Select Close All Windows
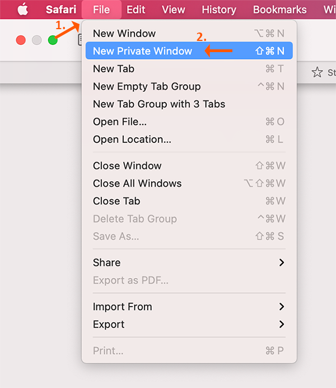This screenshot has width=336, height=388. coord(137,183)
